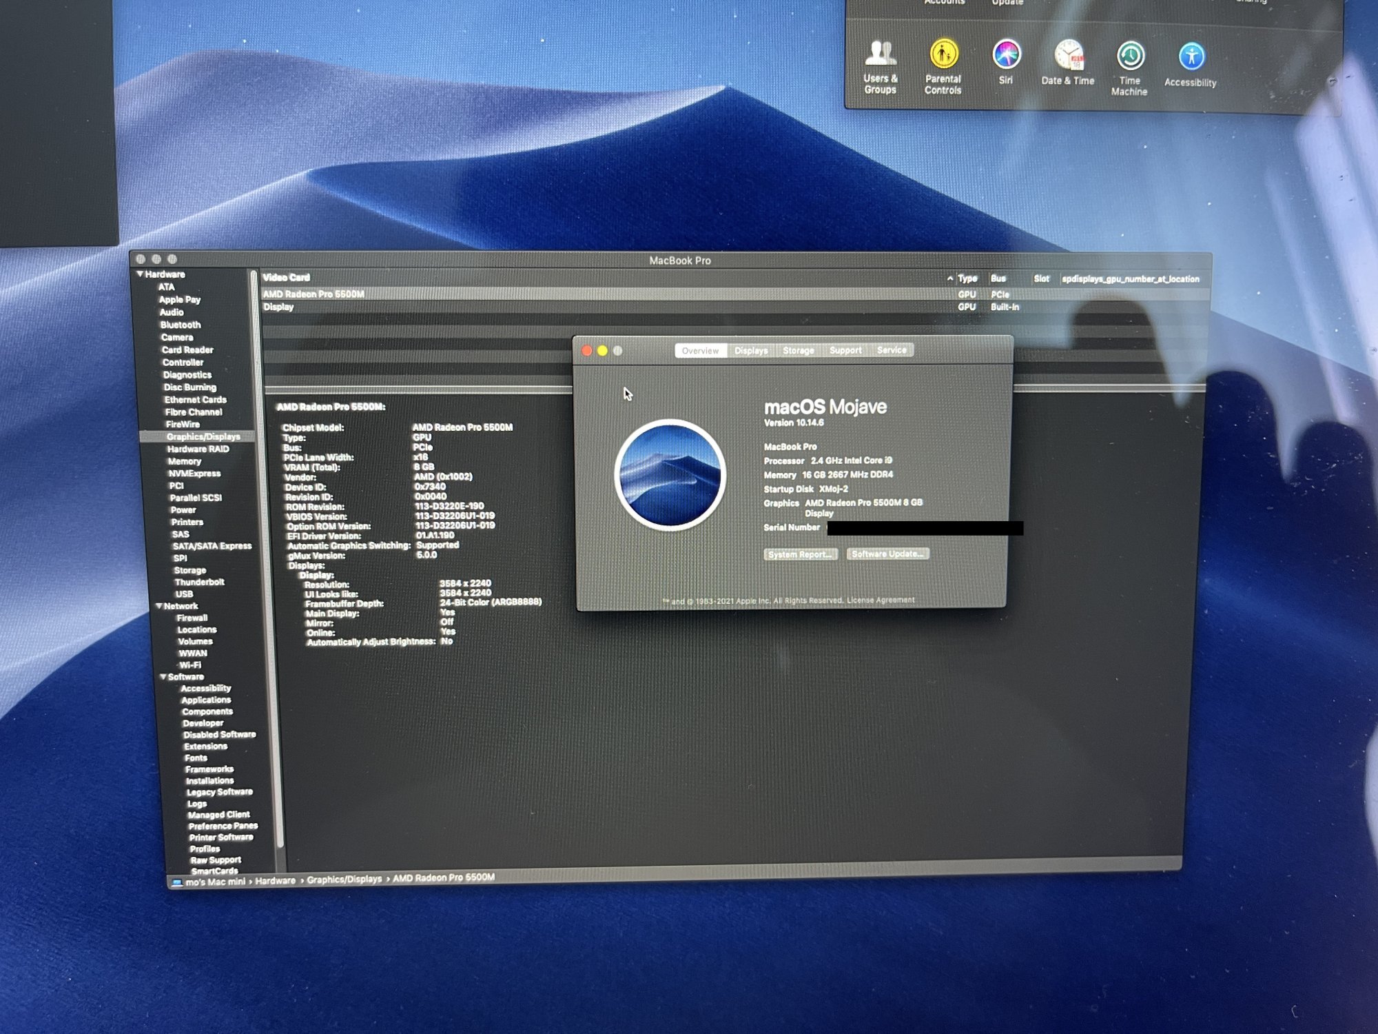The width and height of the screenshot is (1378, 1034).
Task: Open Time Machine preferences icon
Action: coord(1129,68)
